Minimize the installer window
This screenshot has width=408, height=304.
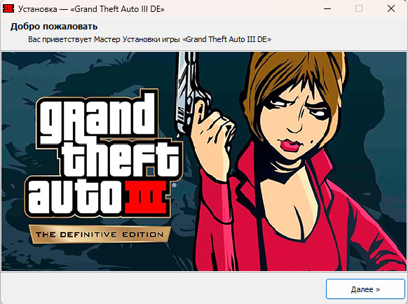point(327,8)
